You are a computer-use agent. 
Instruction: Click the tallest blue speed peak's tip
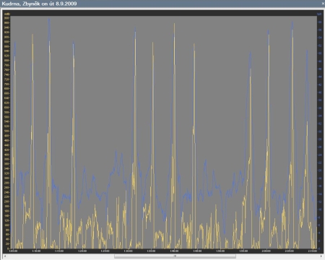(x=49, y=19)
